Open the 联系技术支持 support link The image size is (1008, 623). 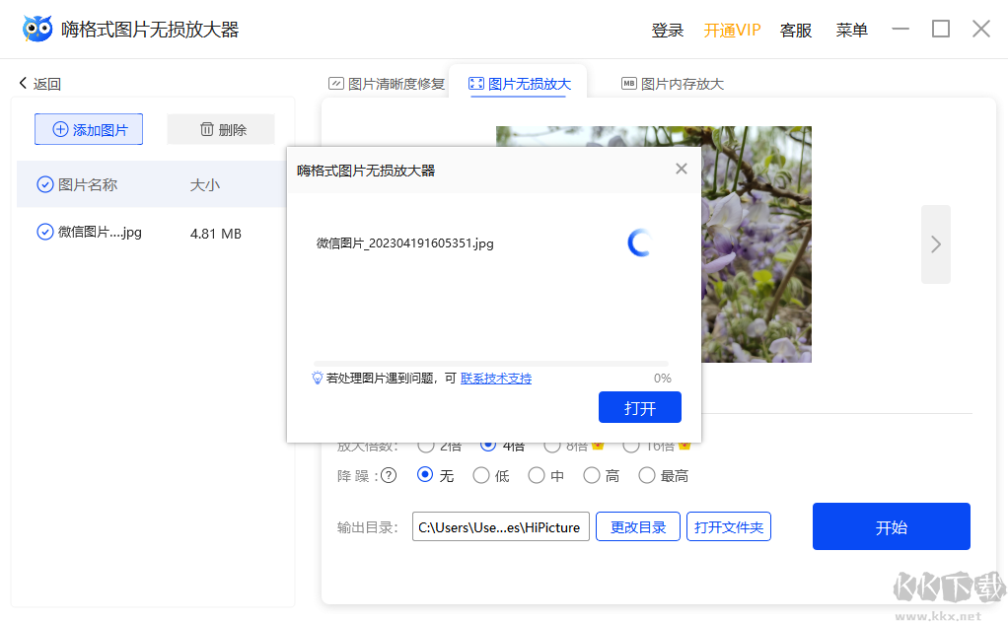tap(495, 378)
